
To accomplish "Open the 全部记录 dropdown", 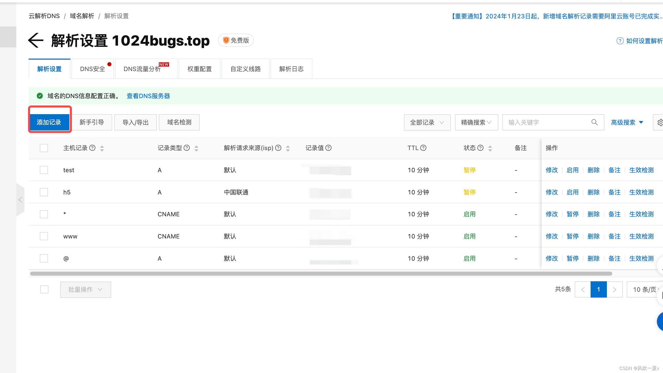I will [x=427, y=123].
